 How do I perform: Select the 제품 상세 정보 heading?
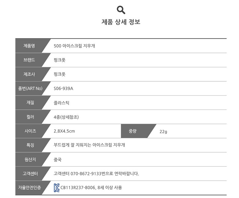(121, 22)
